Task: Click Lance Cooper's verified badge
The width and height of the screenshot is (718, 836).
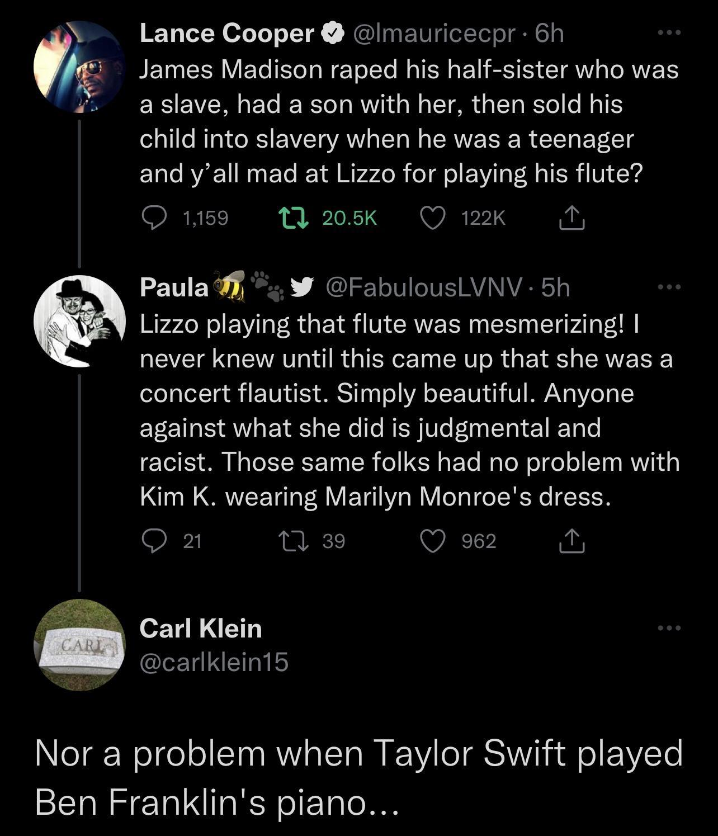Action: tap(333, 32)
